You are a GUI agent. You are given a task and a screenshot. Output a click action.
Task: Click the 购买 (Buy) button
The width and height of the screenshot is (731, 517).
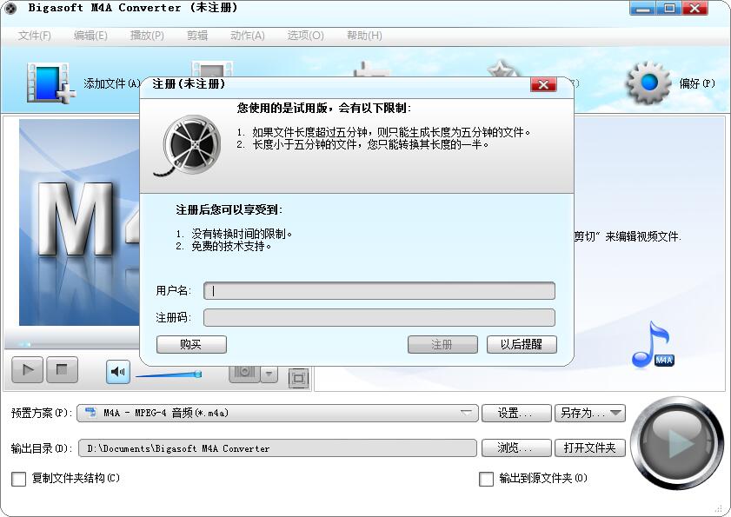(x=191, y=344)
